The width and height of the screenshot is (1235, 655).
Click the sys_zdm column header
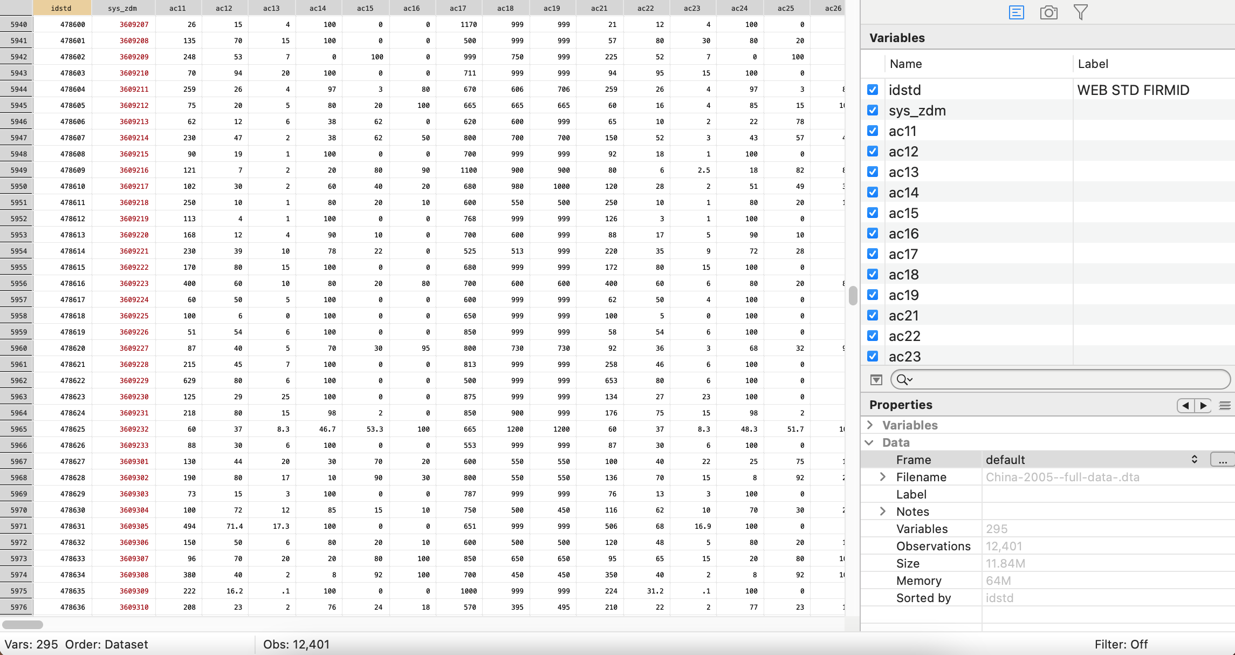122,8
